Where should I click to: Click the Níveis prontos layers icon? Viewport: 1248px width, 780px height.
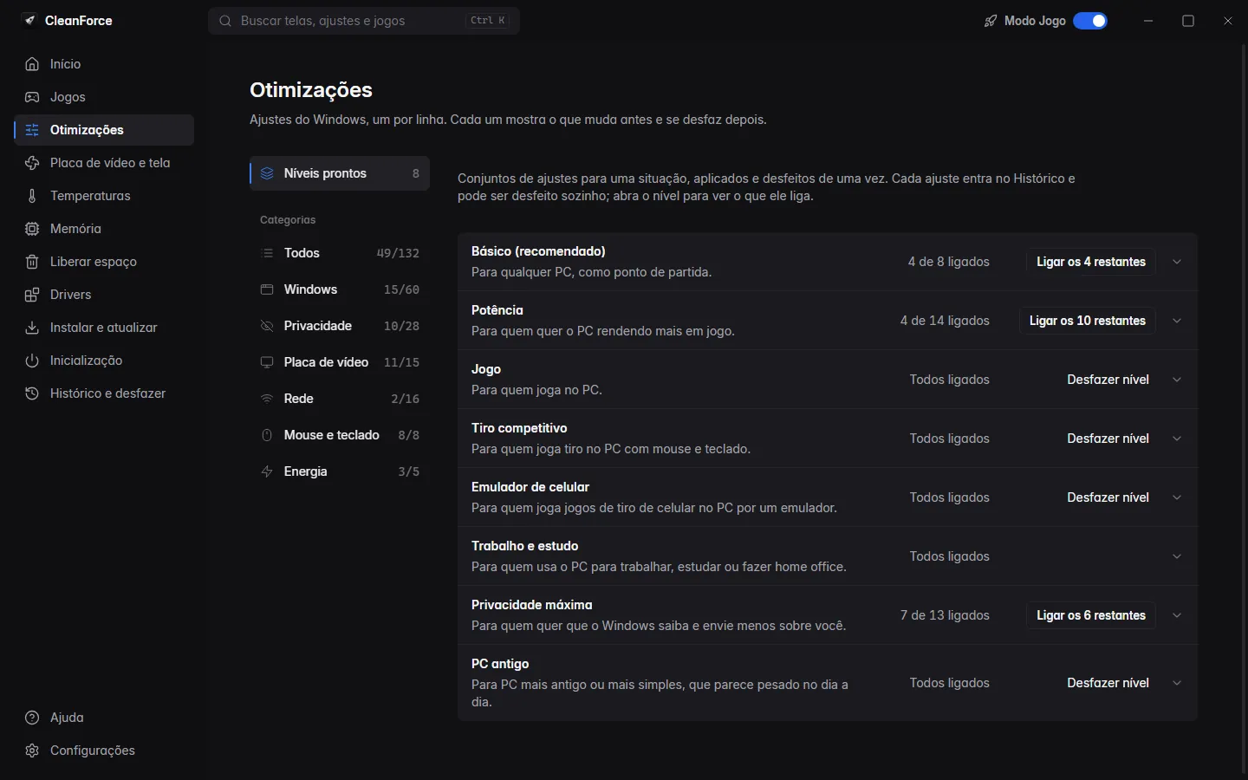(267, 173)
